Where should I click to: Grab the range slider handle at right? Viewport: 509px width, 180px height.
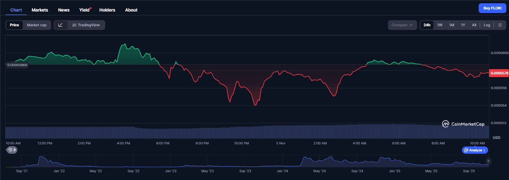coord(488,161)
